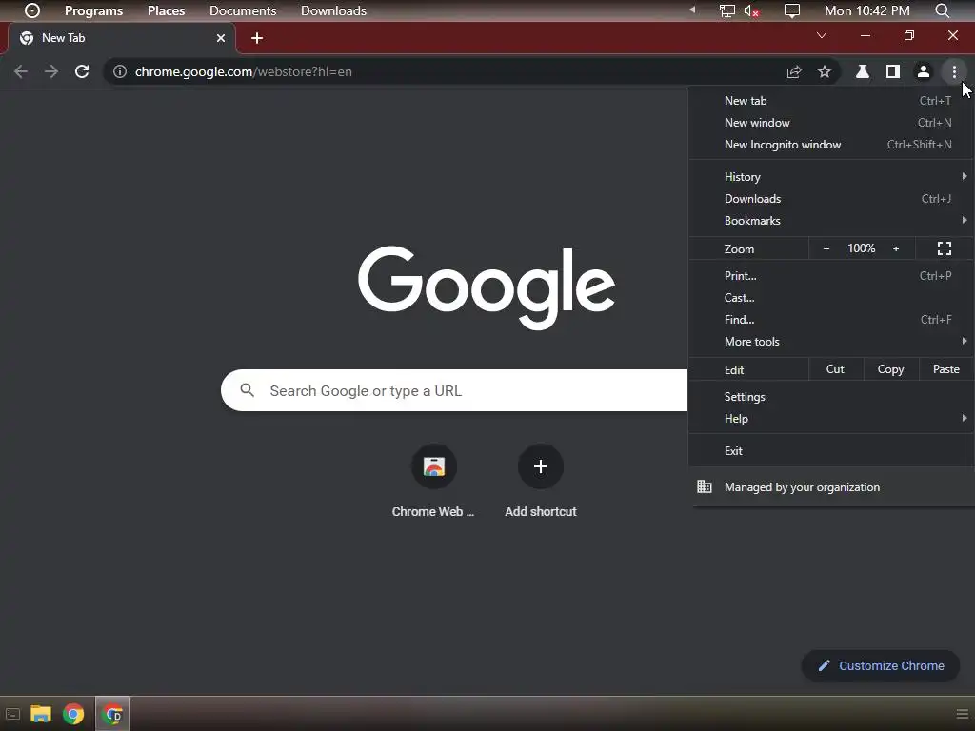Open Documents in the top panel
This screenshot has height=731, width=975.
tap(243, 10)
